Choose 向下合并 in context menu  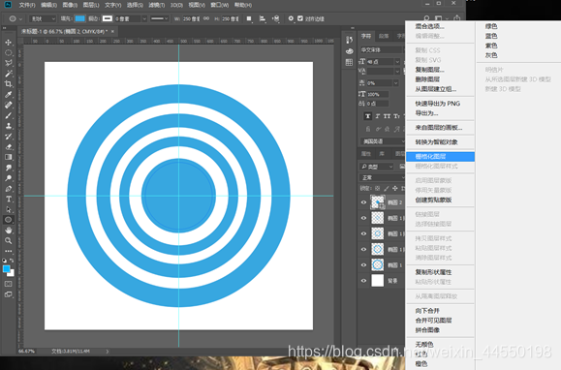pos(440,311)
